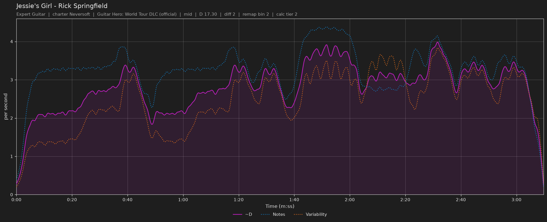Click the "mid" subtitle entry
Screen dimensions: 547x222
pos(188,14)
